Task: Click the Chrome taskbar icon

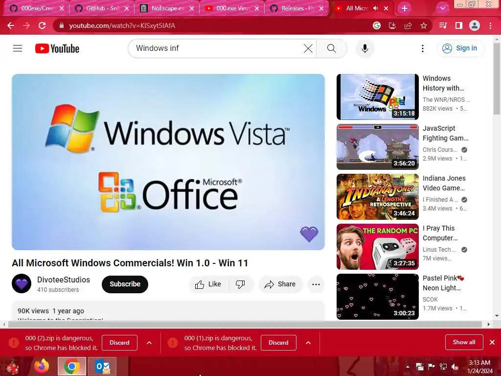Action: (x=71, y=366)
